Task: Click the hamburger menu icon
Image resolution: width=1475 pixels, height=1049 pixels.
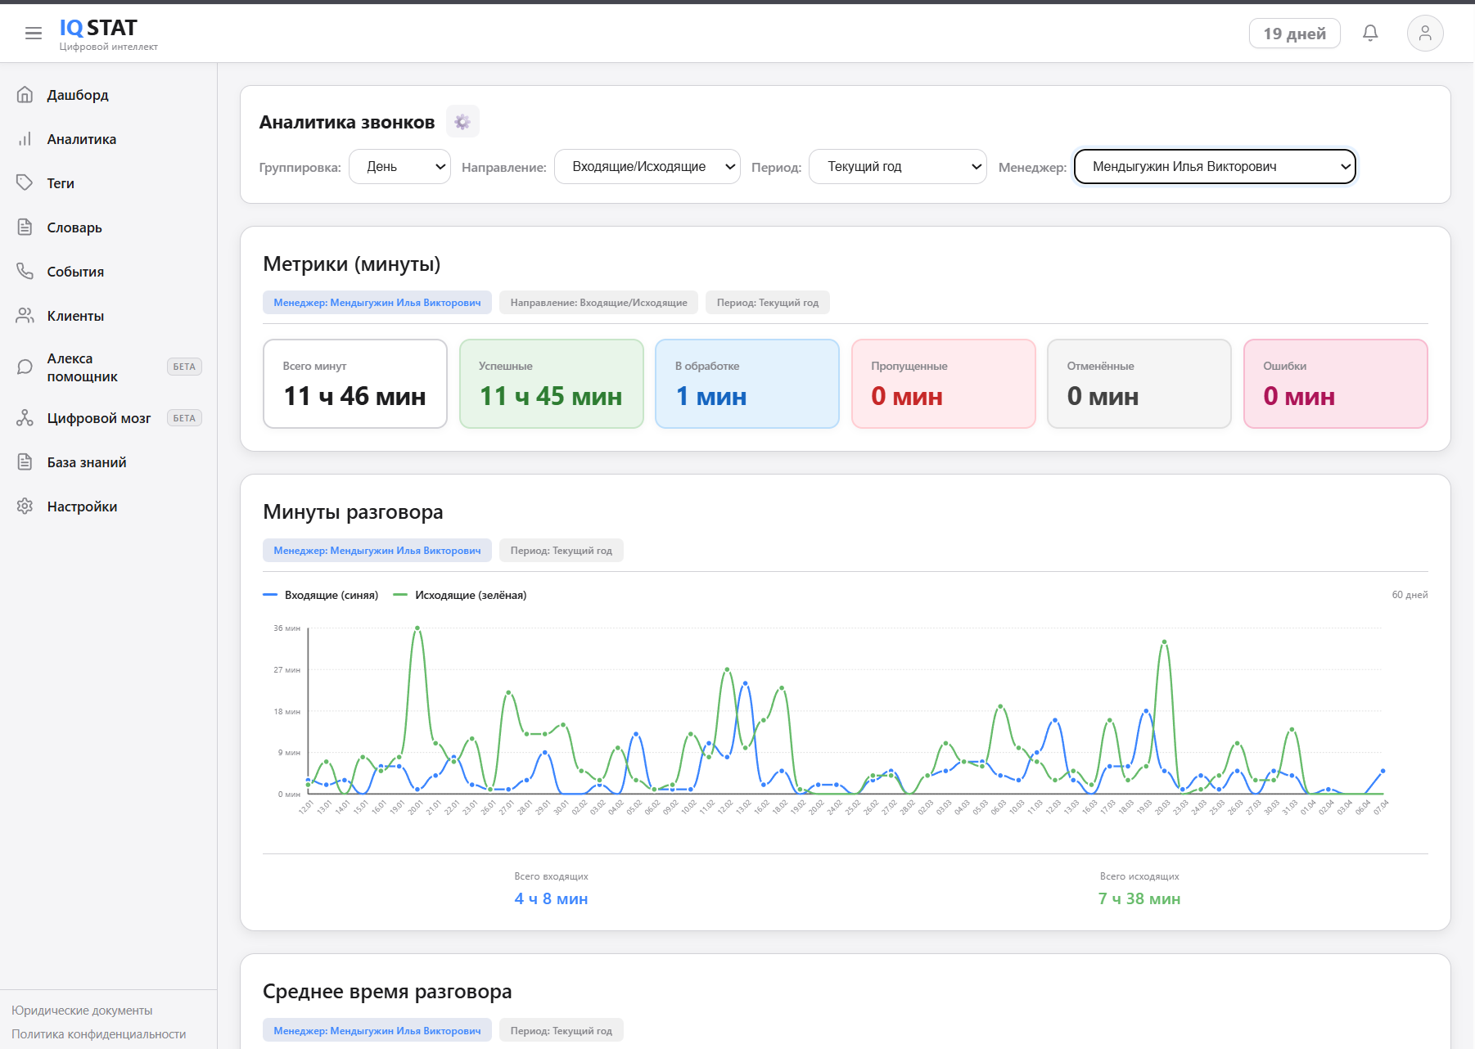Action: (34, 34)
